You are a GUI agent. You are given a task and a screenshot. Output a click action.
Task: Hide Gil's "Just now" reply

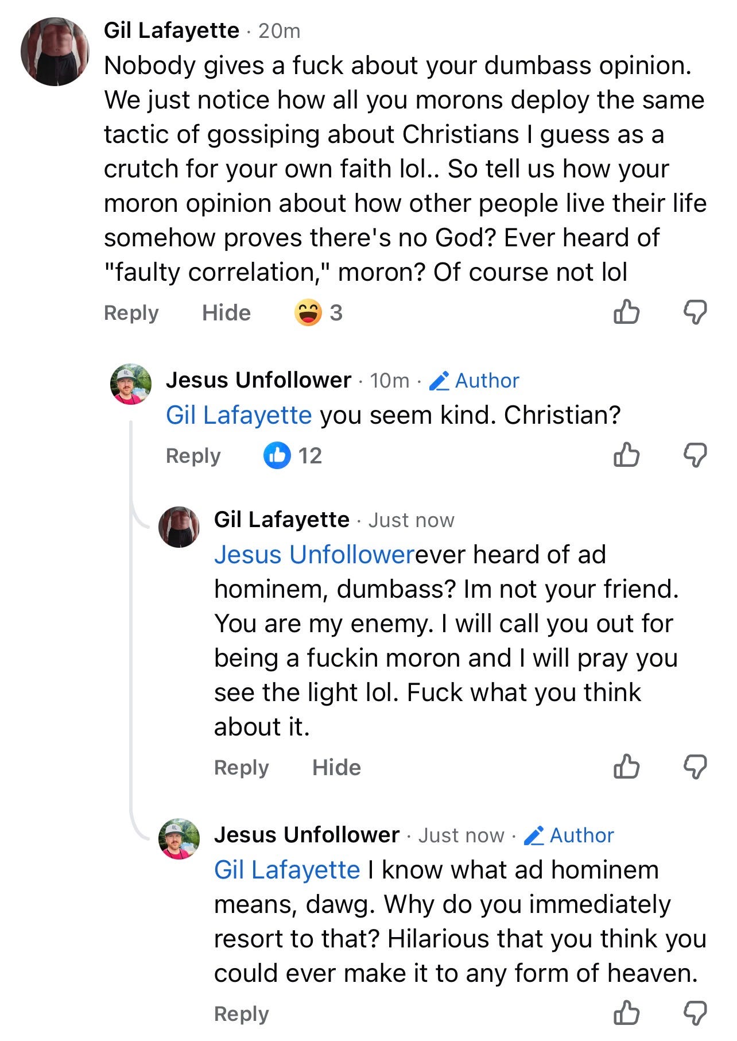pos(336,768)
